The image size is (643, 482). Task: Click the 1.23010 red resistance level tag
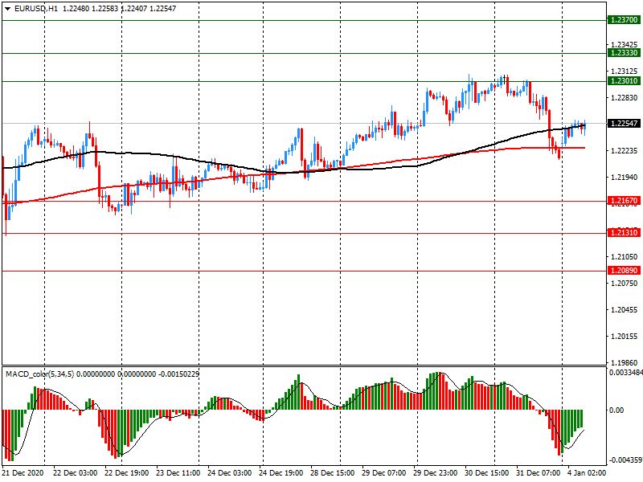point(624,81)
